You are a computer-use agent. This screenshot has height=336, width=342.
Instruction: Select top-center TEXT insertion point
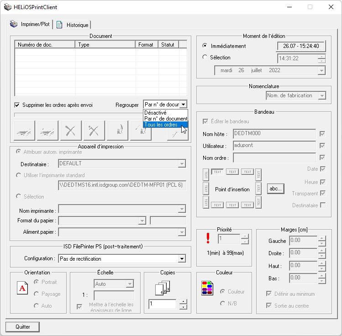tap(232, 172)
